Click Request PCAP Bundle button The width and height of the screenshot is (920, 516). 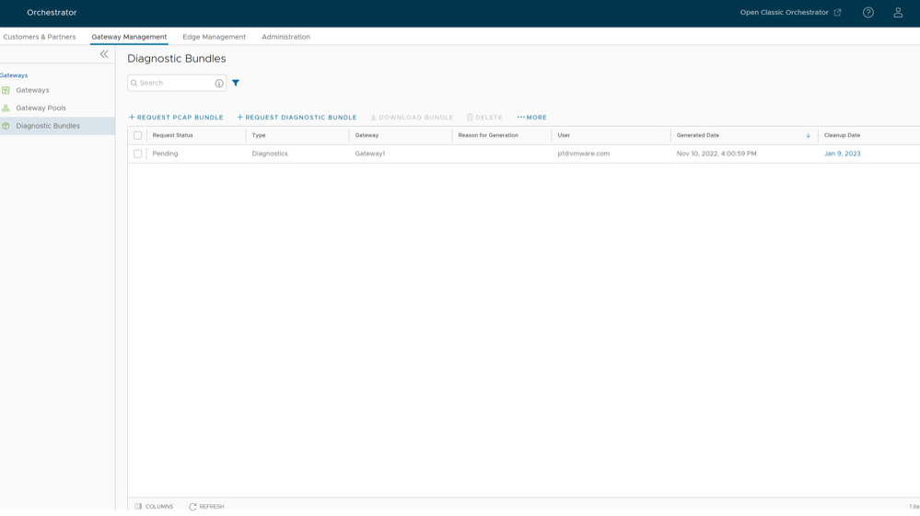[176, 118]
